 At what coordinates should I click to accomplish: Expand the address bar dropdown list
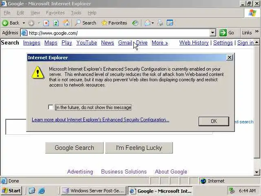point(212,33)
